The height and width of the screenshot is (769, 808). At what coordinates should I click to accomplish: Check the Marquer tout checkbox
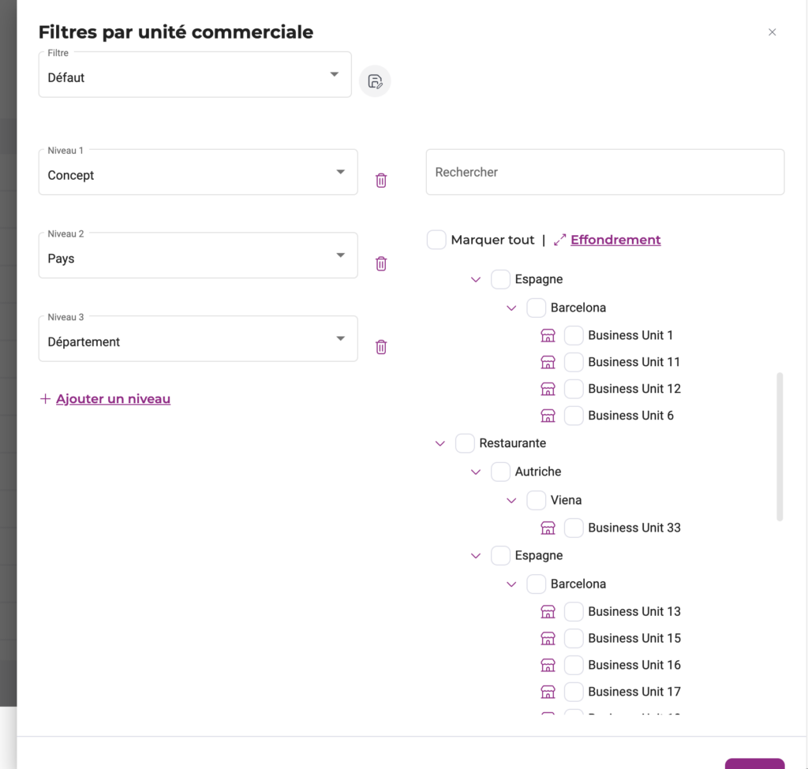point(436,240)
